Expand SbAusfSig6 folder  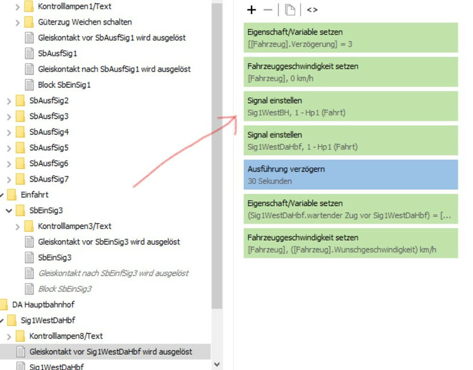(9, 164)
